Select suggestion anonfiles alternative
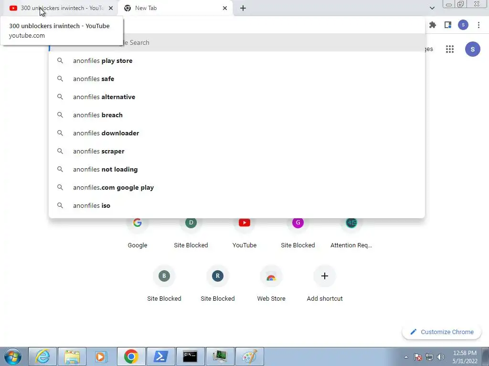The height and width of the screenshot is (366, 489). [237, 97]
